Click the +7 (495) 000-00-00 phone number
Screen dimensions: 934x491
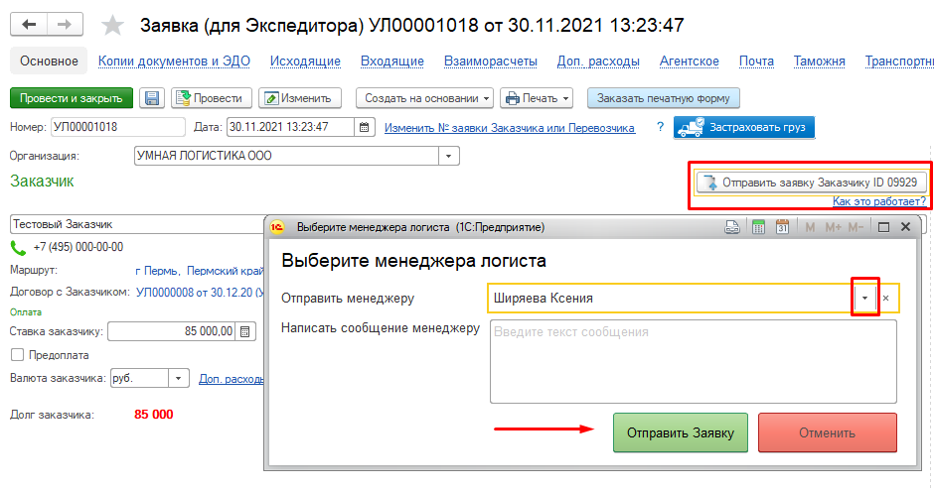click(x=78, y=247)
